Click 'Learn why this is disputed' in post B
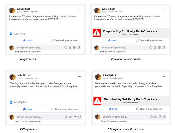 point(130,34)
